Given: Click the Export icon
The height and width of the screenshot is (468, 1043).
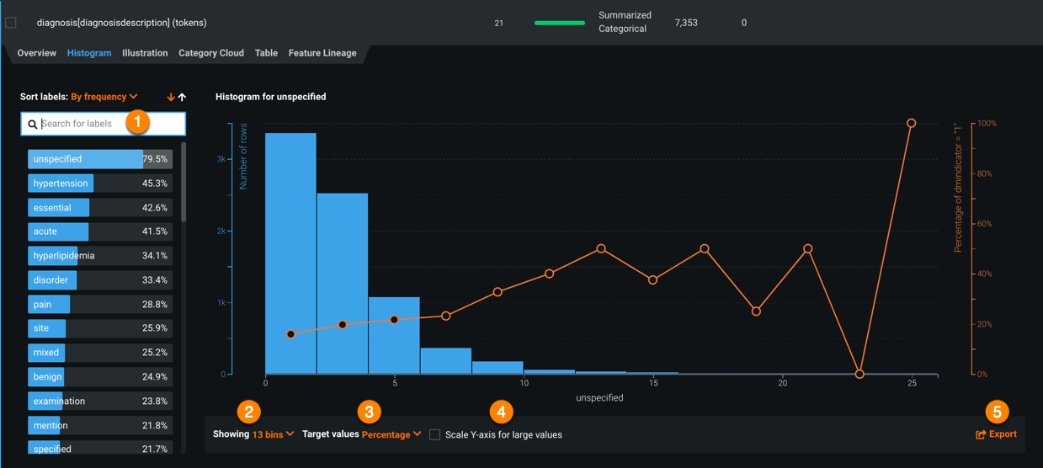Looking at the screenshot, I should point(981,435).
